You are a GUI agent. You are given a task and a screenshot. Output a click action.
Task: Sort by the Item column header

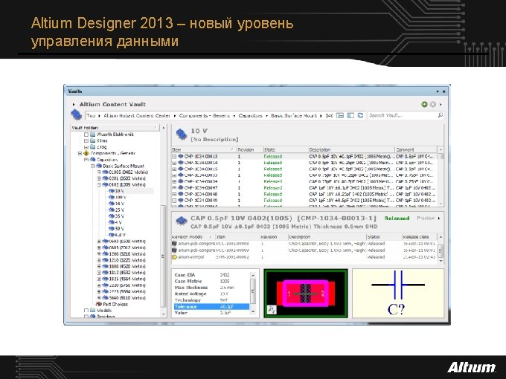tap(203, 150)
